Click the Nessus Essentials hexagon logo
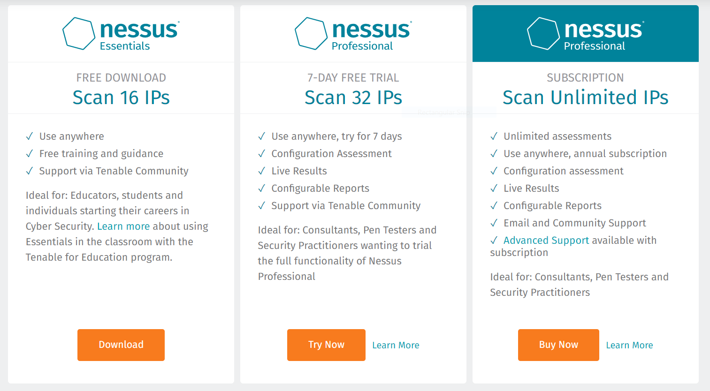The image size is (710, 391). click(80, 34)
